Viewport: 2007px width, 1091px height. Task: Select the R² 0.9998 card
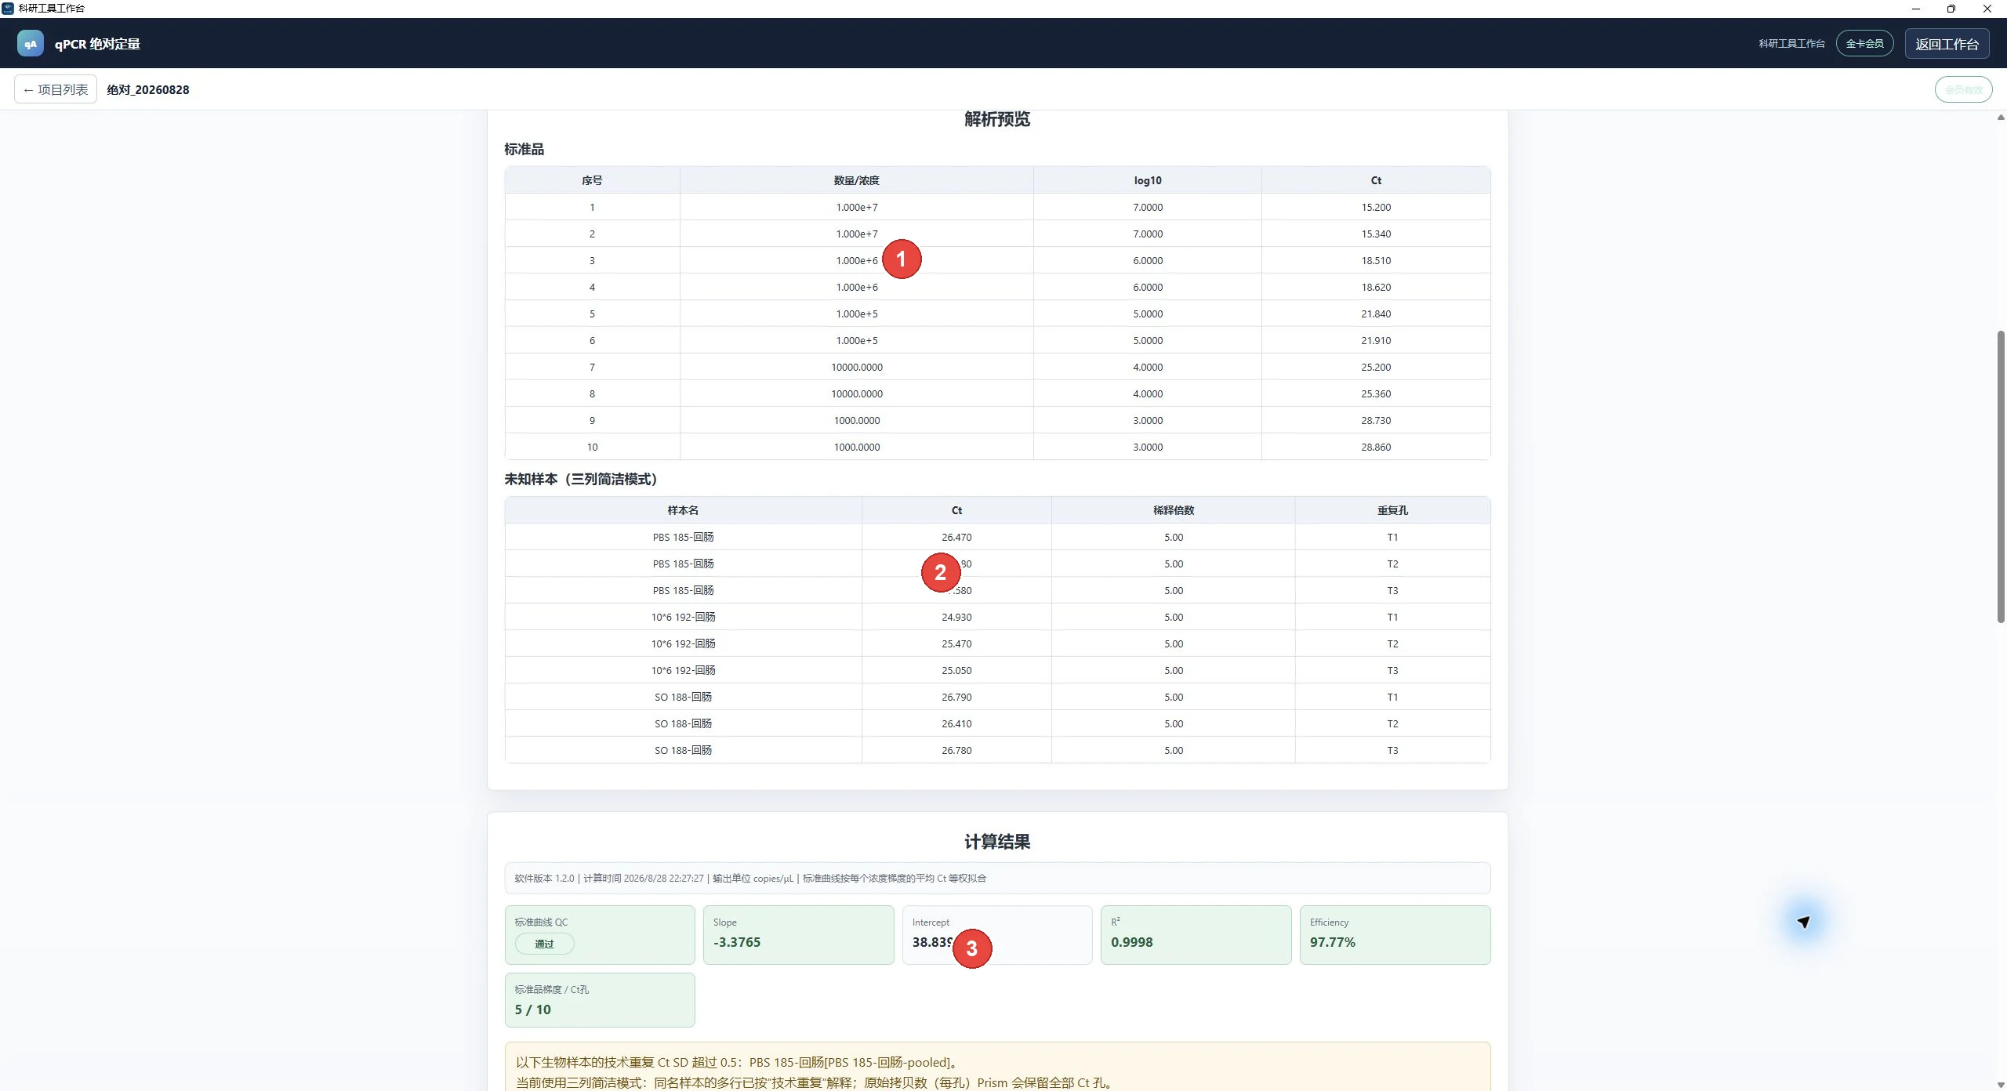coord(1196,935)
